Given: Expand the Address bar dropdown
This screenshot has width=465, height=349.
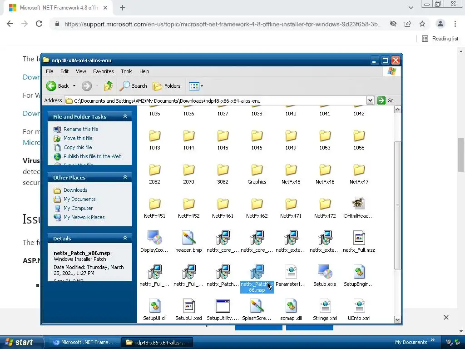Looking at the screenshot, I should tap(370, 100).
